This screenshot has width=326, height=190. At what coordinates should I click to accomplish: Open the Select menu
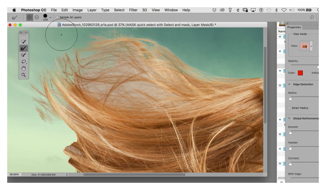point(119,10)
